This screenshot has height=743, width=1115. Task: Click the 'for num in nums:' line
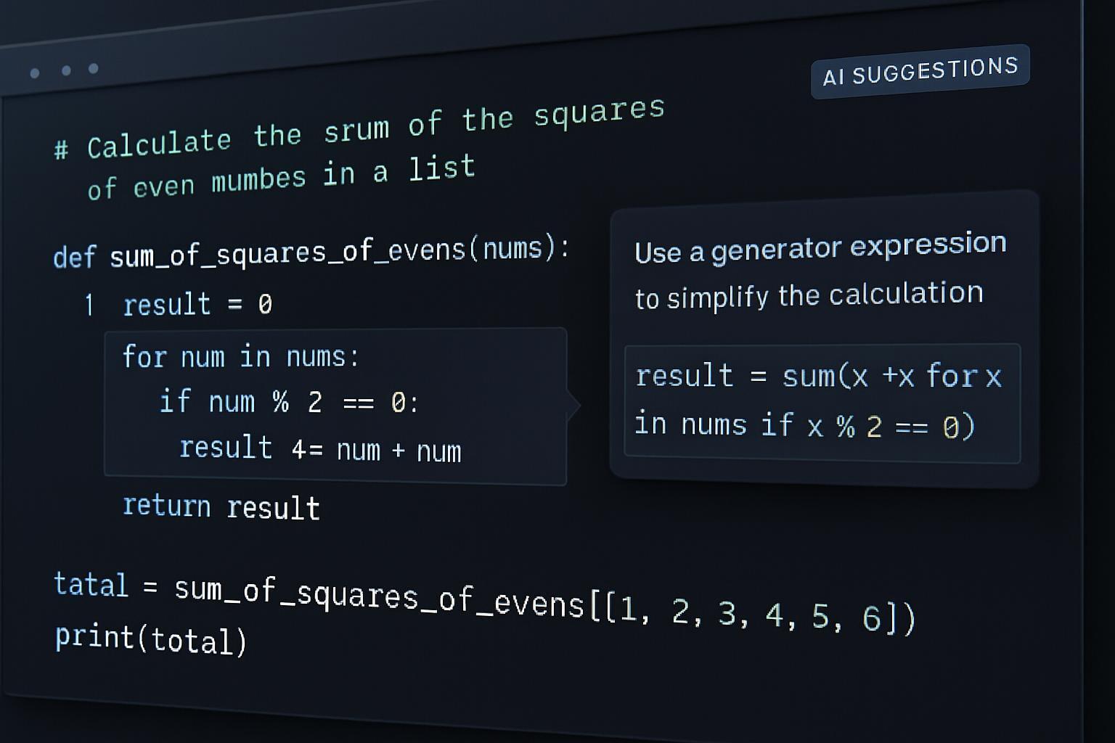click(240, 357)
